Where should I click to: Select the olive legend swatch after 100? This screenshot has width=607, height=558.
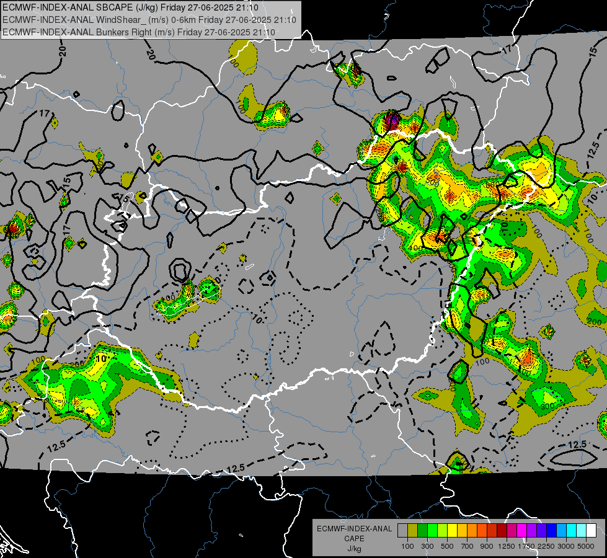413,531
